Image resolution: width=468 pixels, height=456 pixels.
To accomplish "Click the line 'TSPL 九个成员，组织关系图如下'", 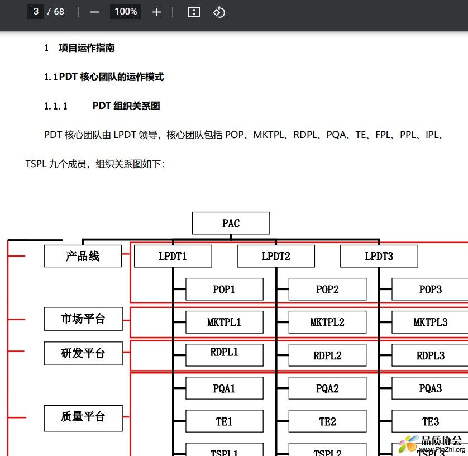I will 95,164.
